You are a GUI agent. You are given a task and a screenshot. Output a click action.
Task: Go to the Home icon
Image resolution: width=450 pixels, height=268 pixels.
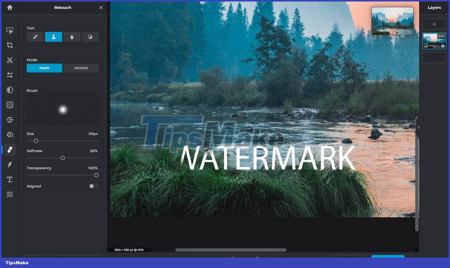click(x=10, y=7)
